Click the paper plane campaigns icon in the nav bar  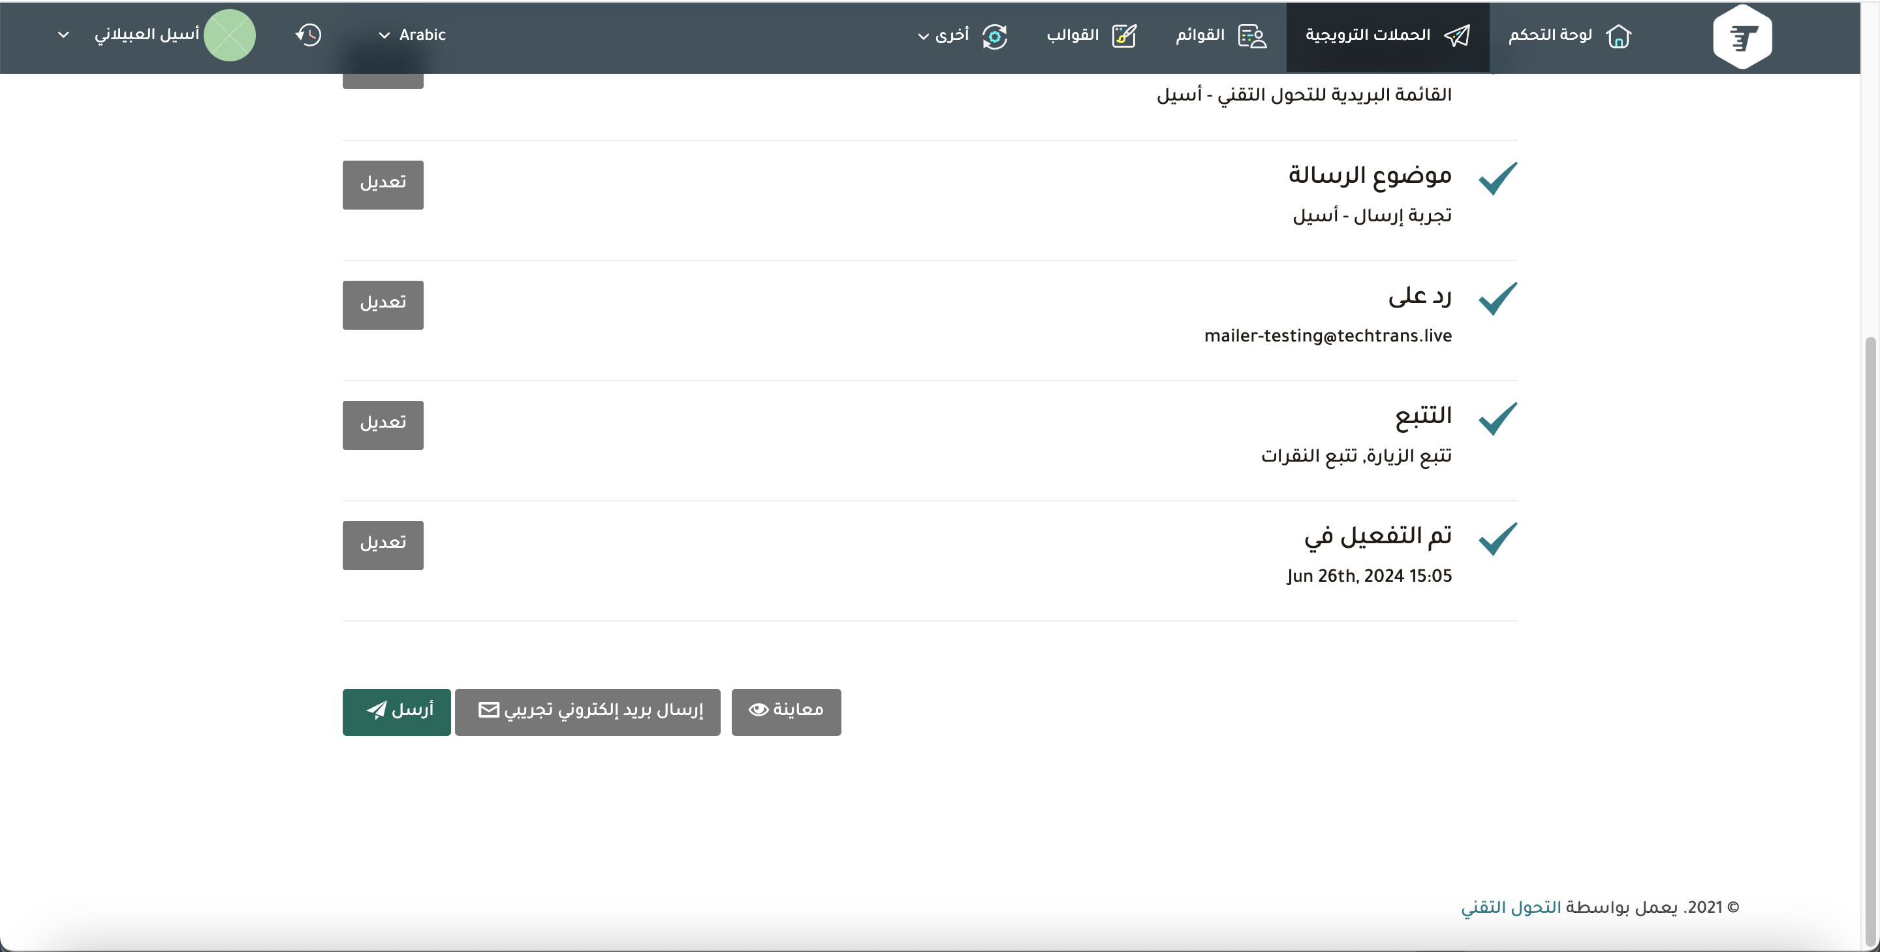click(1457, 36)
